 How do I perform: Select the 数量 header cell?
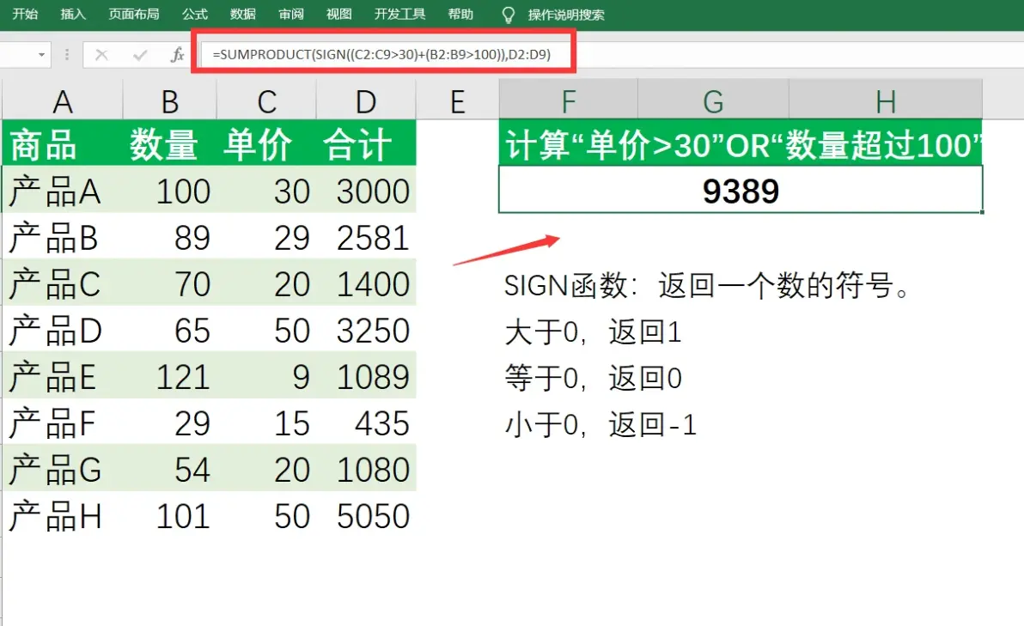(170, 143)
